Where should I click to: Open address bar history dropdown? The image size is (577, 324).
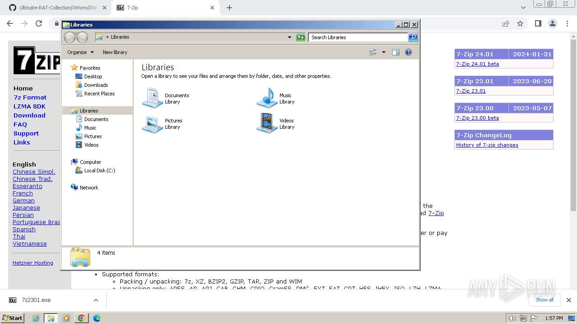(x=289, y=37)
